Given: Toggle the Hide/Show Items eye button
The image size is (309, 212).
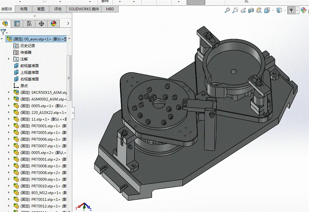Looking at the screenshot, I should pos(291,11).
